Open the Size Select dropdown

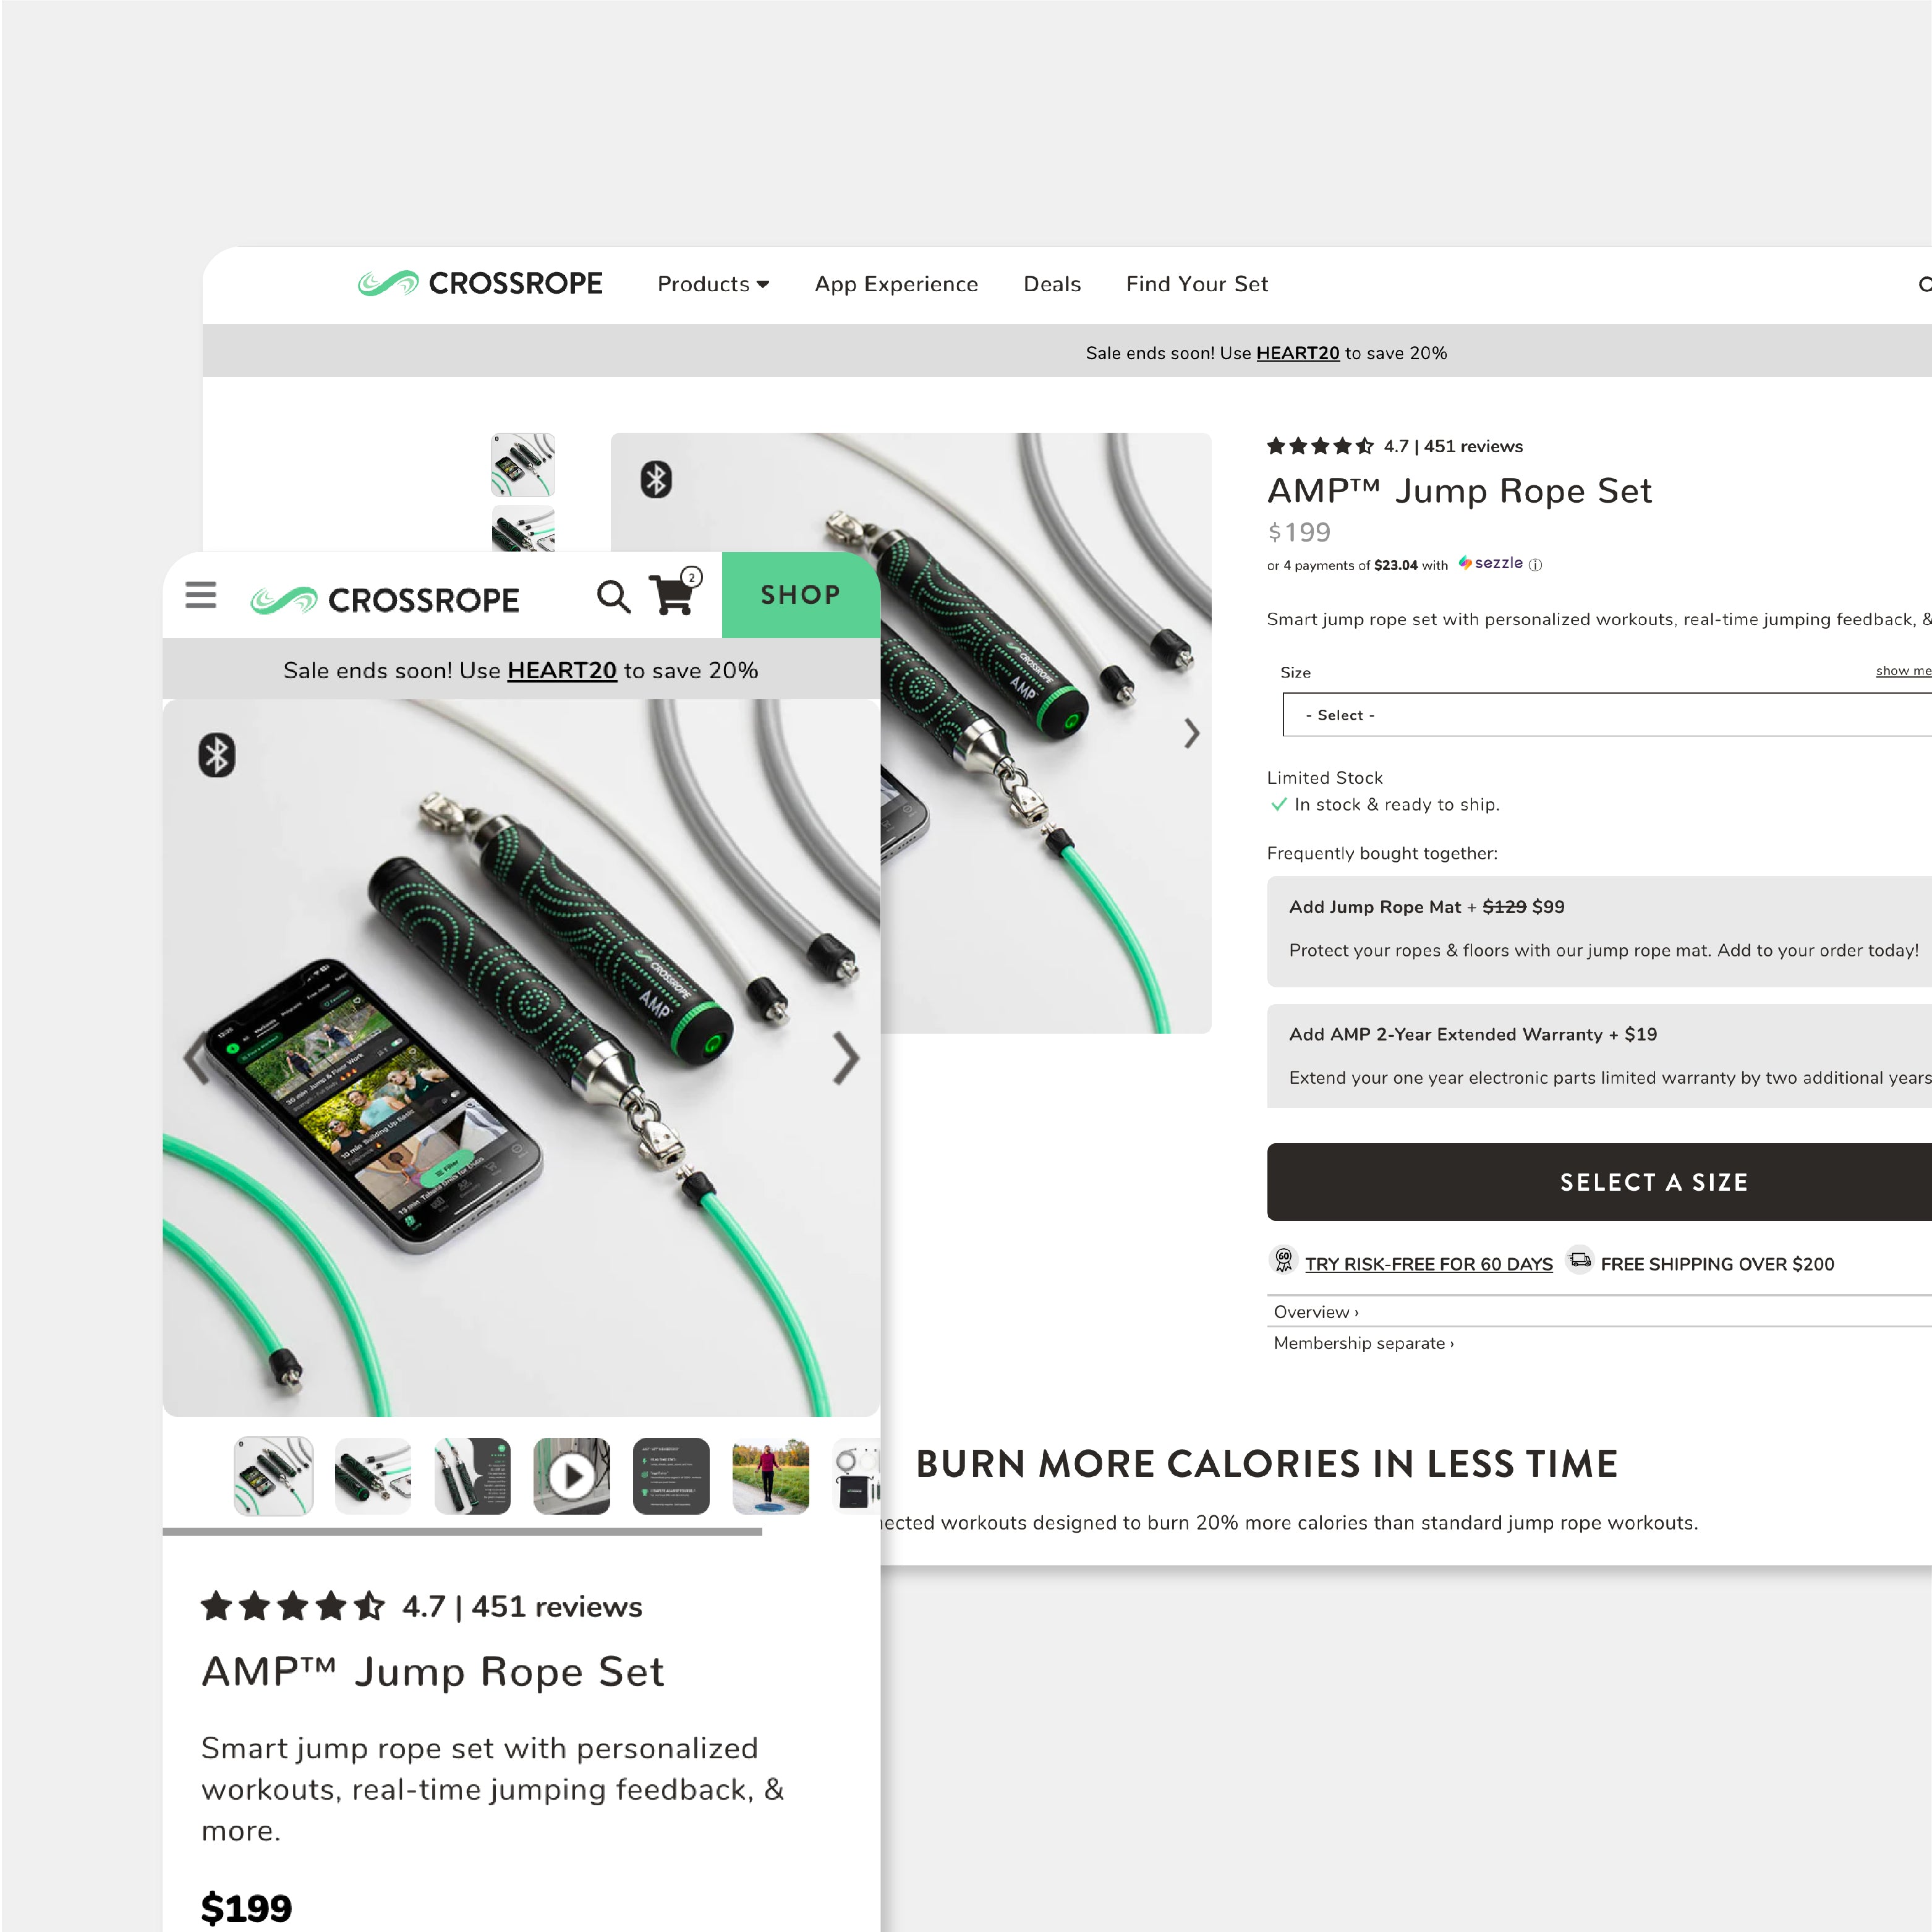click(1608, 715)
